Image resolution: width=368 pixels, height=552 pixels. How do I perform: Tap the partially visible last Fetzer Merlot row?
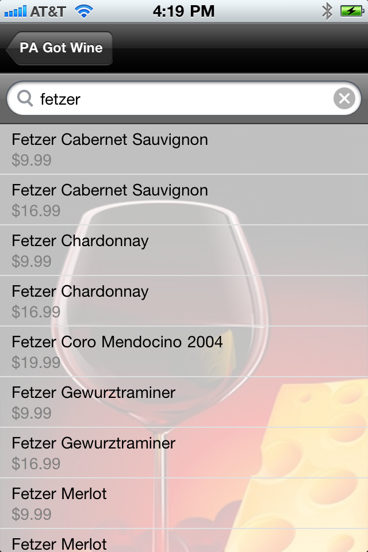coord(184,540)
